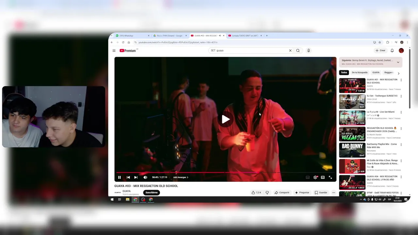Open the browser home page
418x235 pixels.
pyautogui.click(x=129, y=42)
